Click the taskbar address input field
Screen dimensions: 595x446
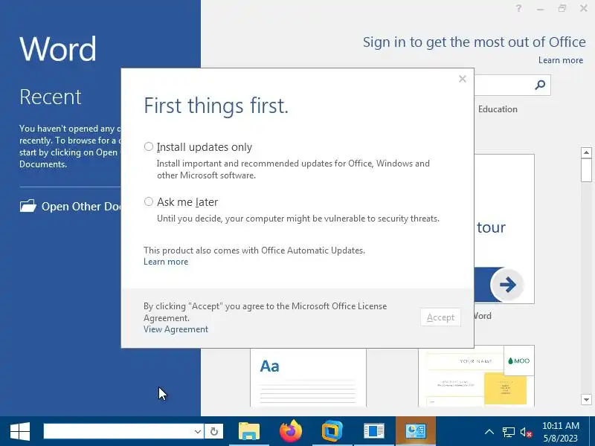point(118,431)
